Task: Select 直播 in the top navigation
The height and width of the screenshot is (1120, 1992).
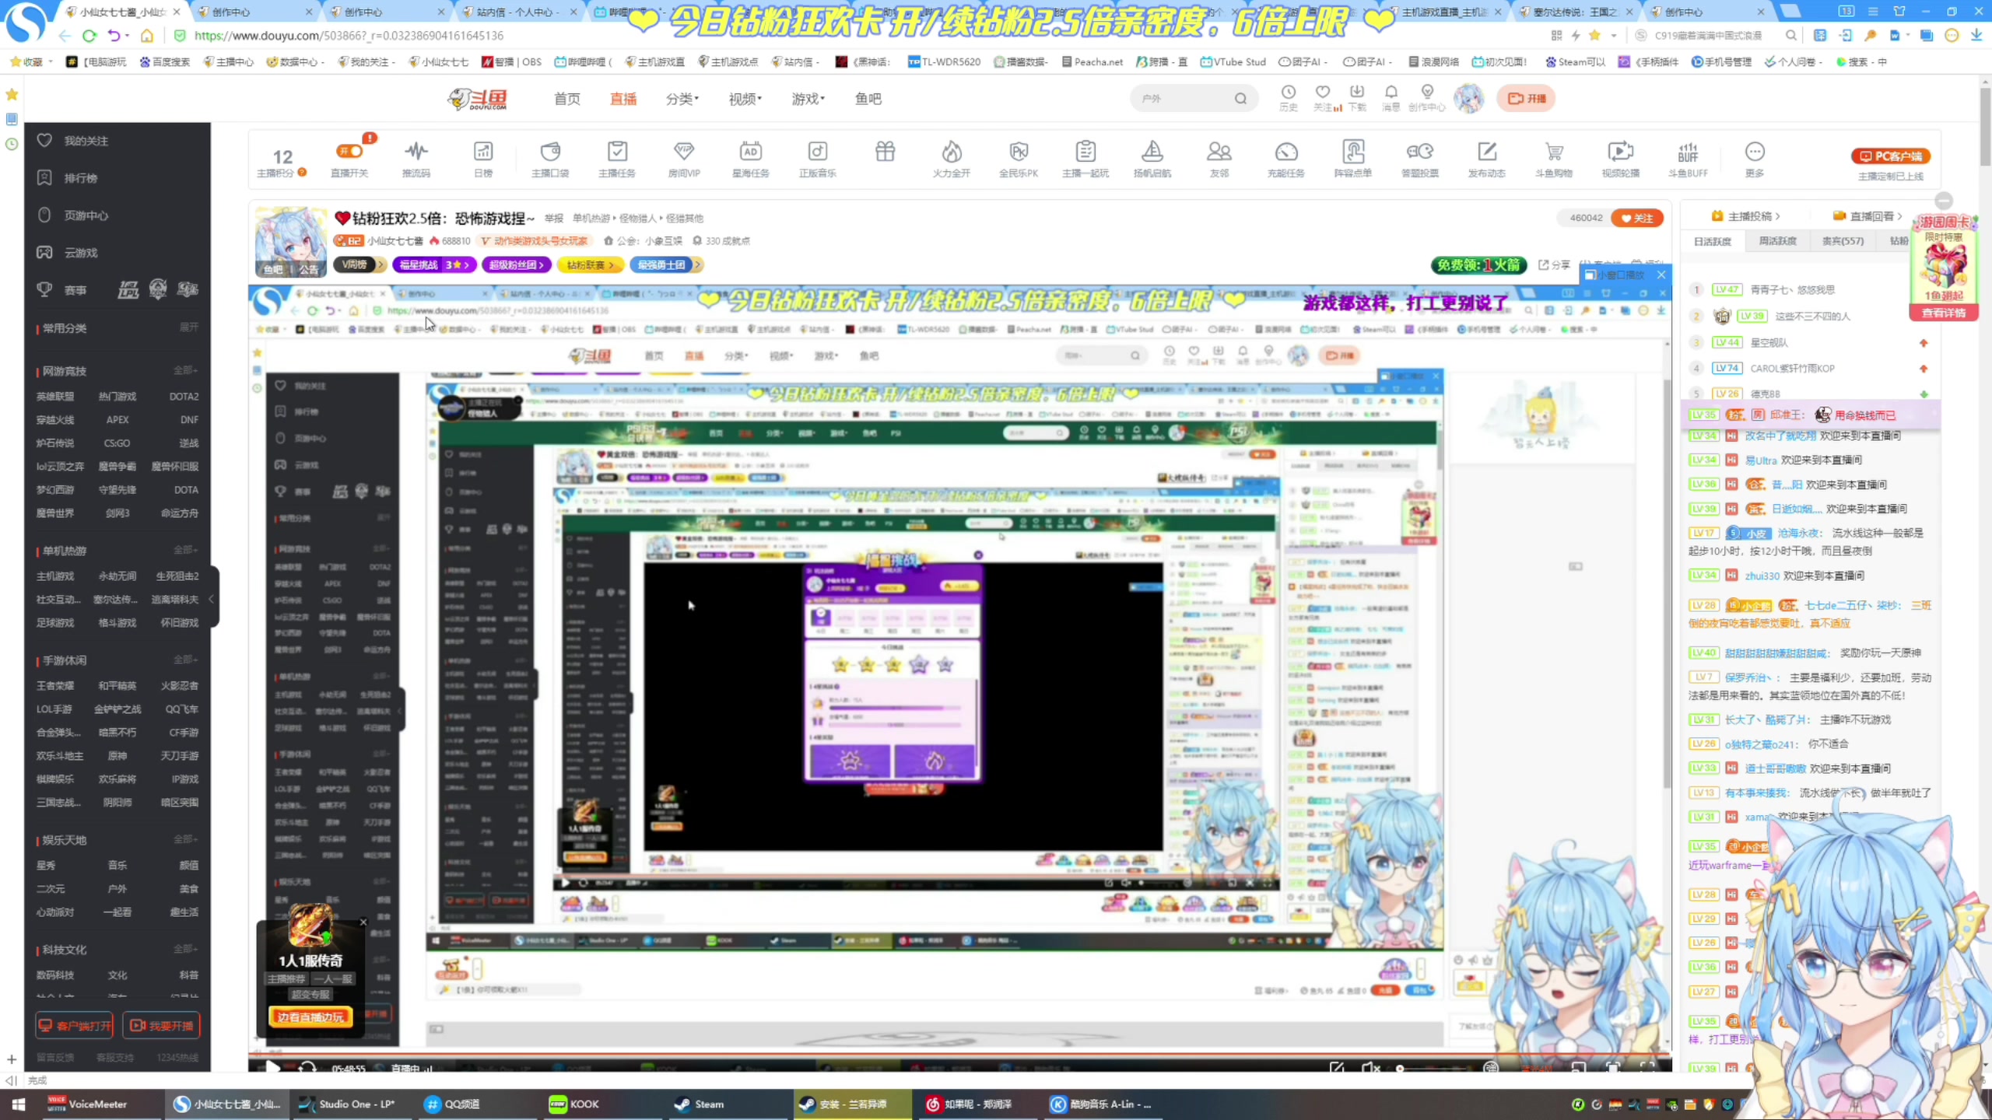Action: tap(622, 99)
